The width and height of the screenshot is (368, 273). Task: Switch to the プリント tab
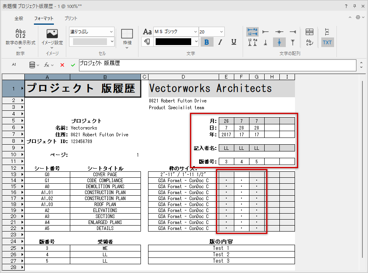coord(71,18)
